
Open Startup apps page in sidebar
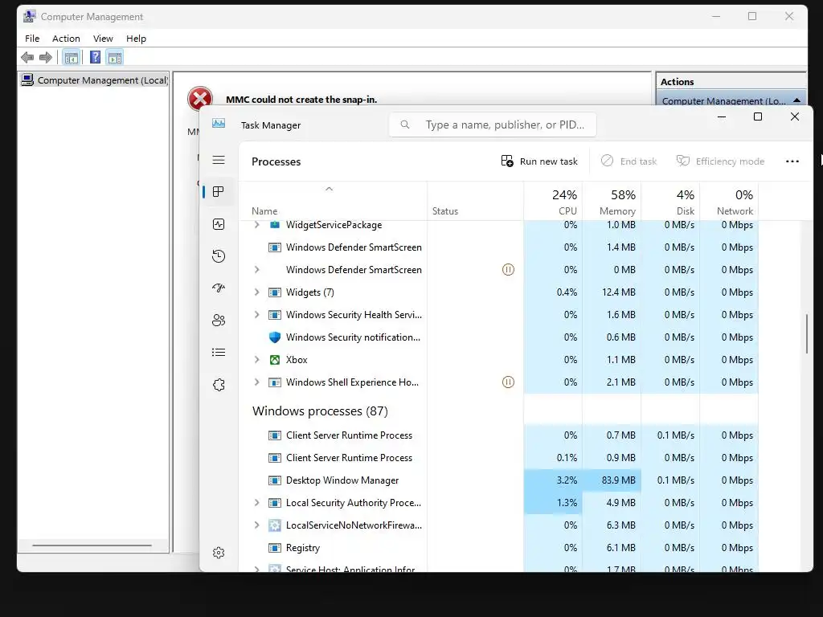219,288
